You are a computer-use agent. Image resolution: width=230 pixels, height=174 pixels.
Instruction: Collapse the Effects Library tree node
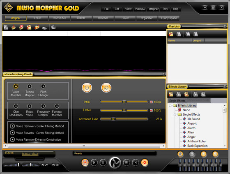click(x=170, y=106)
